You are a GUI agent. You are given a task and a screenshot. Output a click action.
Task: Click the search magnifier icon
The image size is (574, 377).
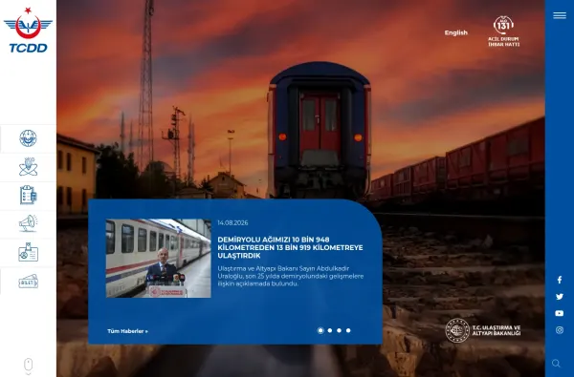(556, 363)
